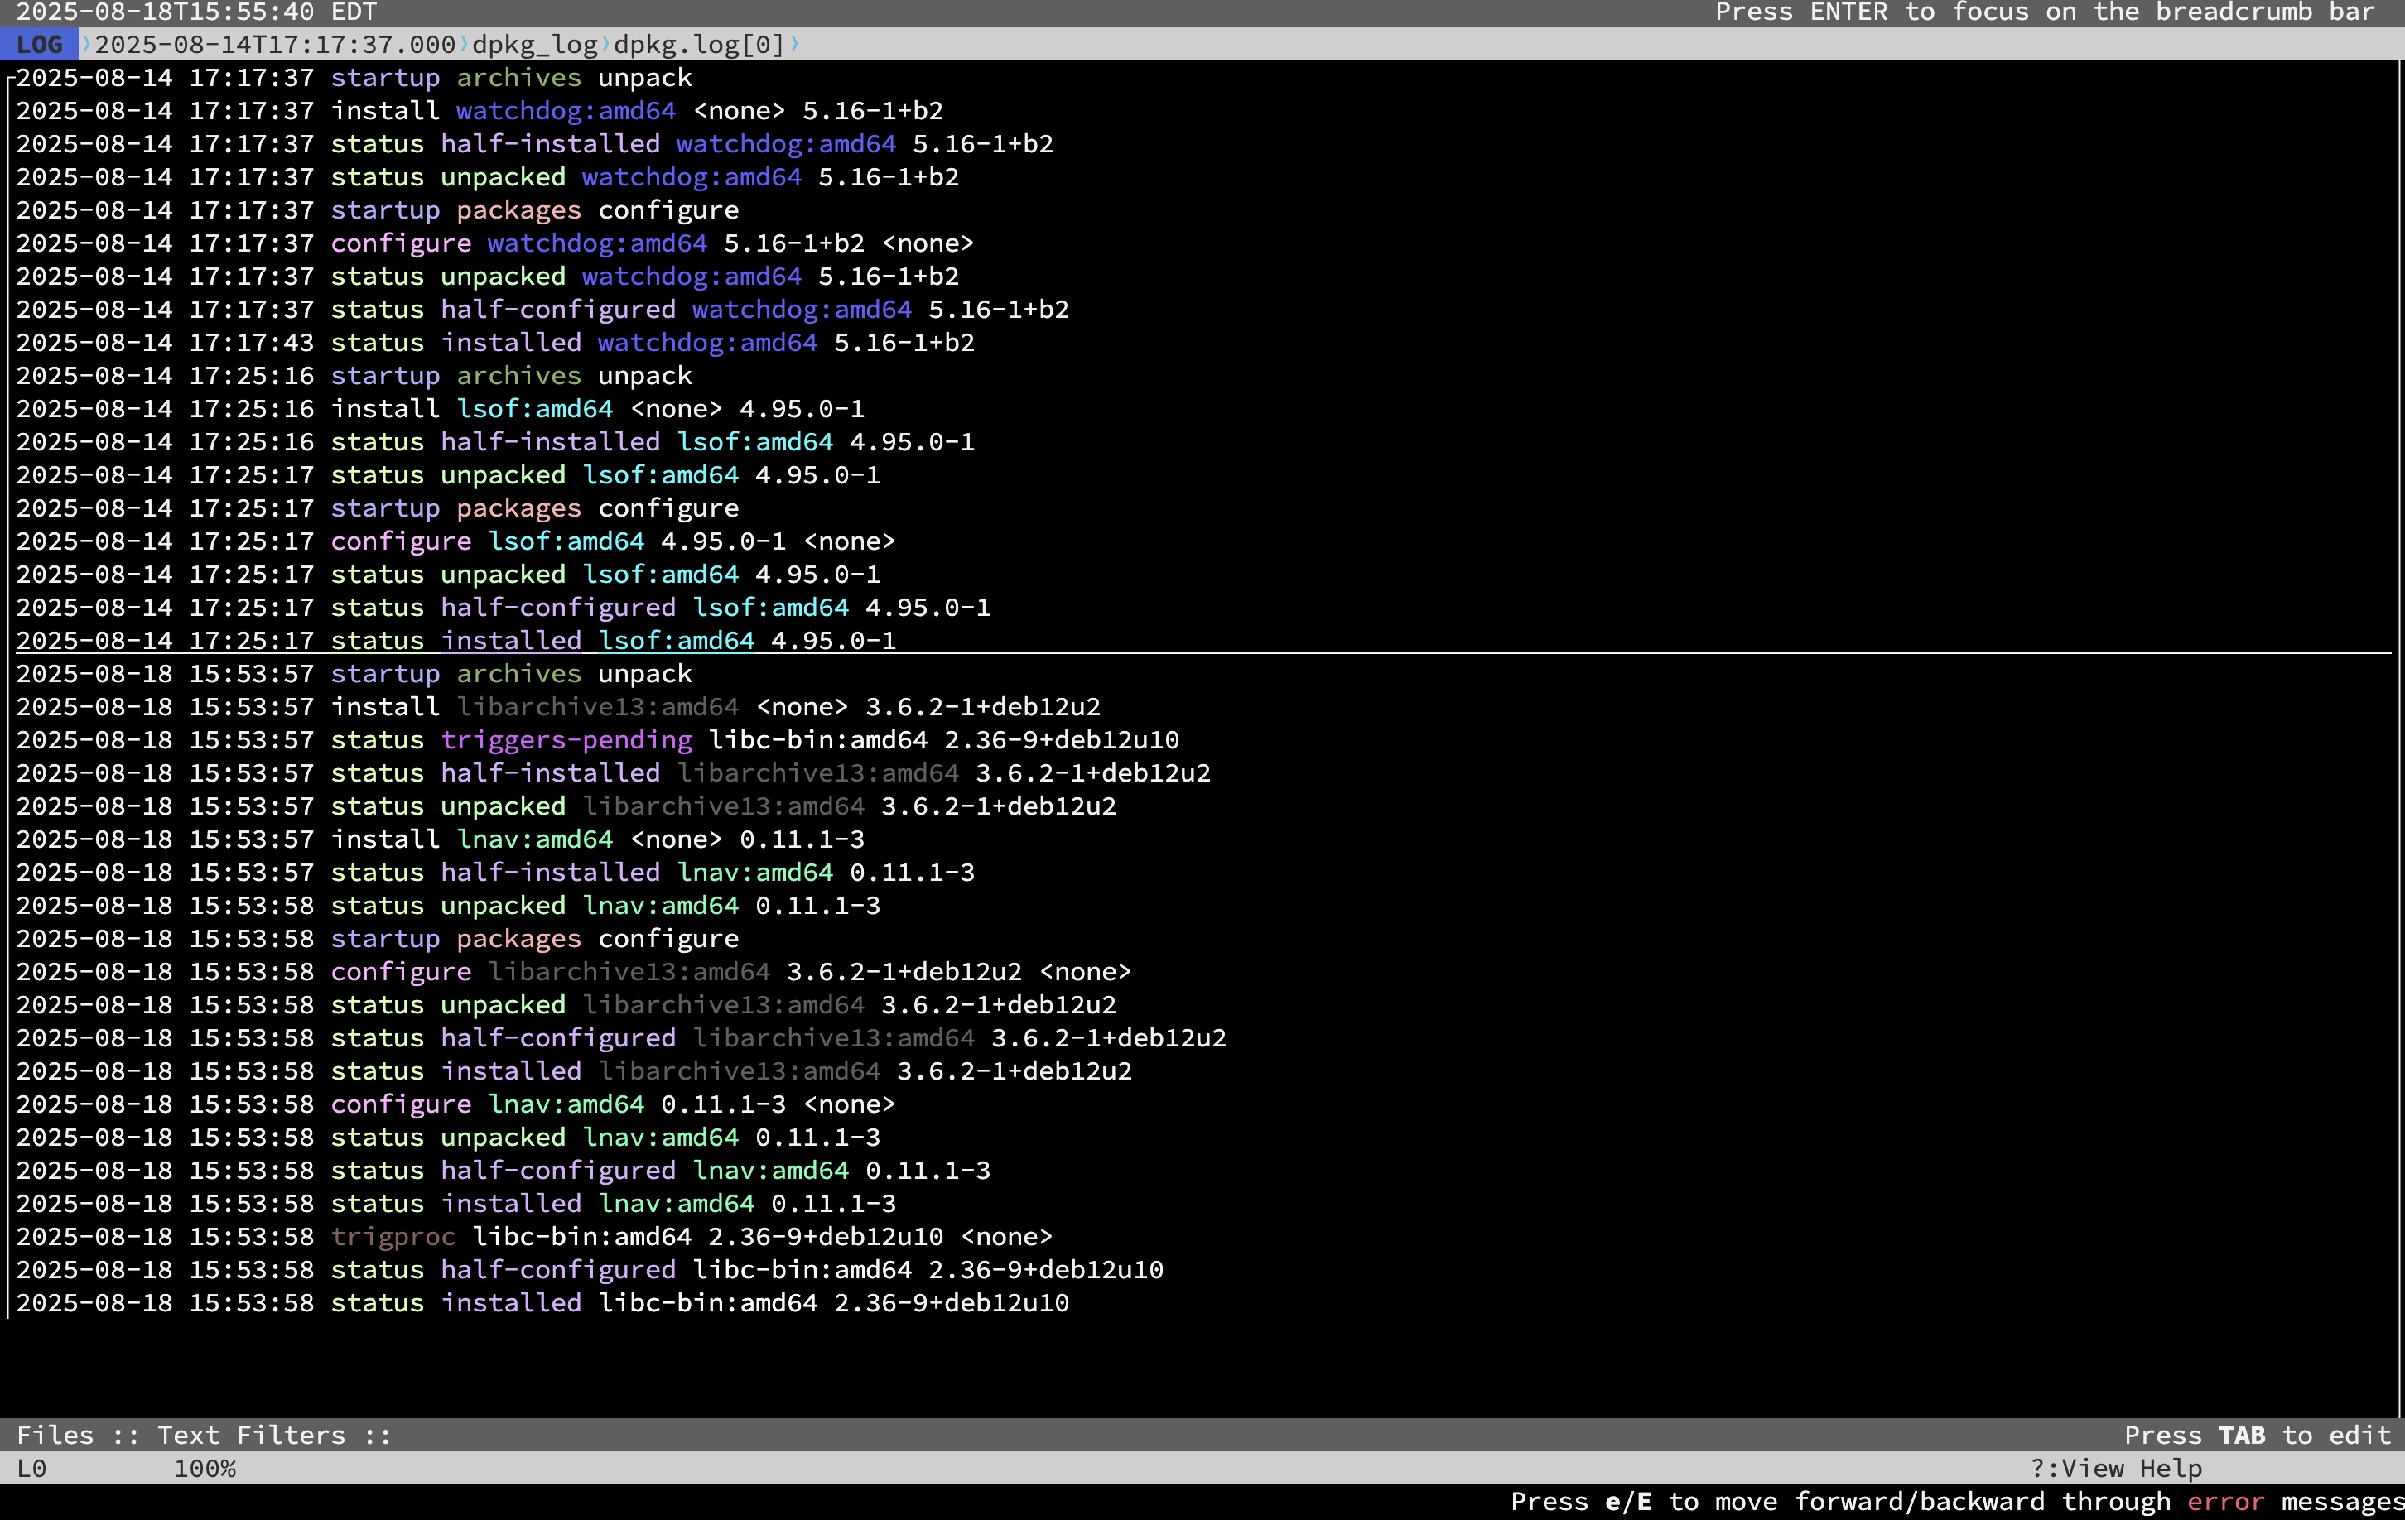Screen dimensions: 2405x1520
Task: Click the Files panel label
Action: (55, 1435)
